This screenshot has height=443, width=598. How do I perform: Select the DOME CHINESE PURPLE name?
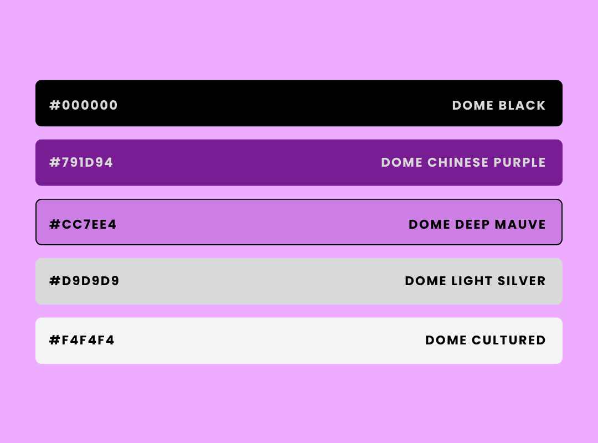point(463,162)
